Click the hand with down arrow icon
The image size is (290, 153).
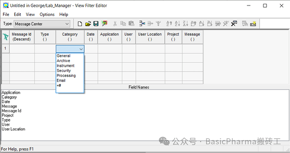(202, 24)
